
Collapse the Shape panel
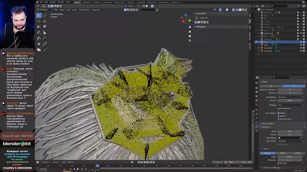point(264,82)
